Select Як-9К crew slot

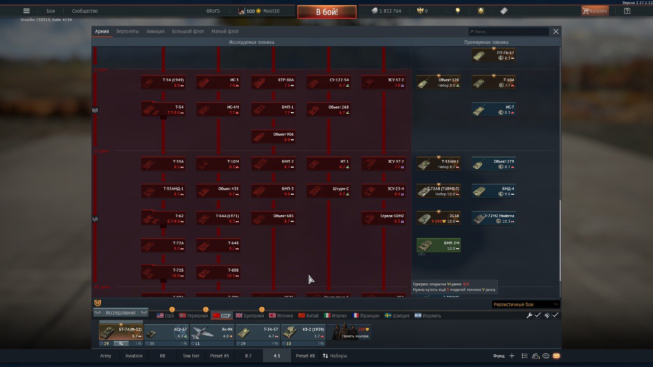pos(212,331)
